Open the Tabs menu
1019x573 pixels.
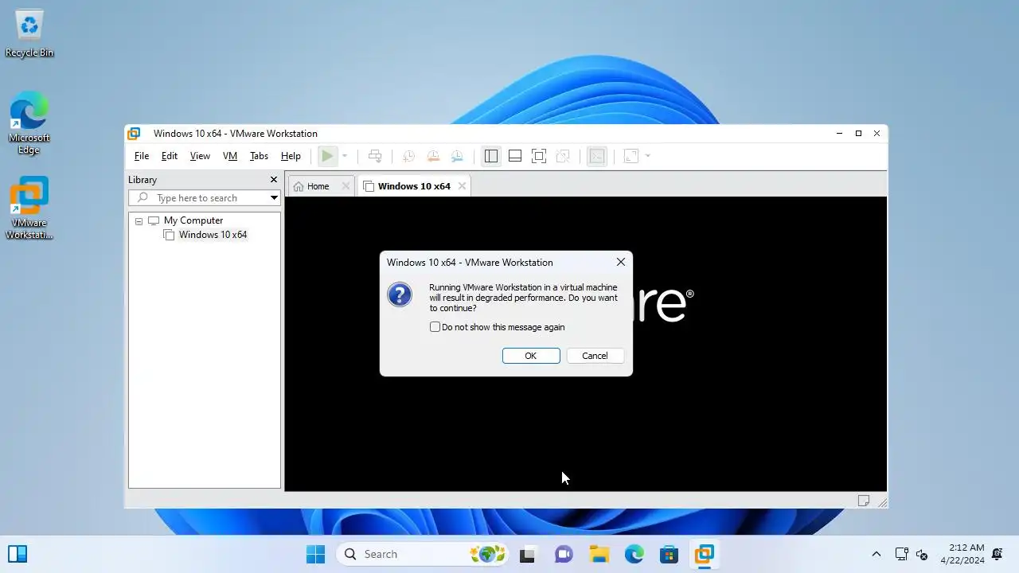click(259, 156)
